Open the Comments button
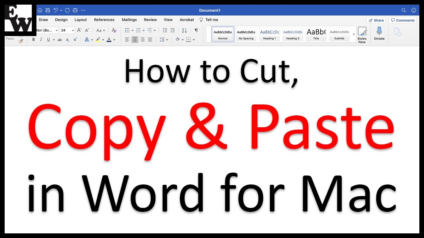Screen dimensions: 424x238 point(402,20)
